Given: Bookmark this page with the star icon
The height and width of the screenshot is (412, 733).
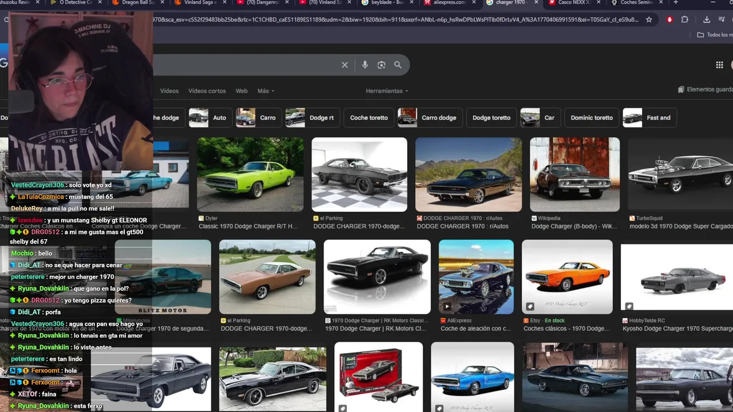Looking at the screenshot, I should (x=649, y=19).
